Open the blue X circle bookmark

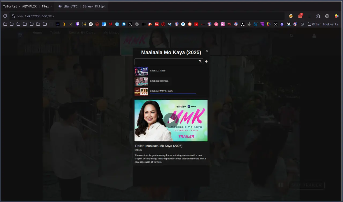(183, 24)
